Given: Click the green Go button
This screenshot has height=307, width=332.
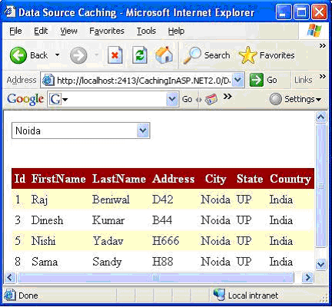Looking at the screenshot, I should [x=264, y=80].
